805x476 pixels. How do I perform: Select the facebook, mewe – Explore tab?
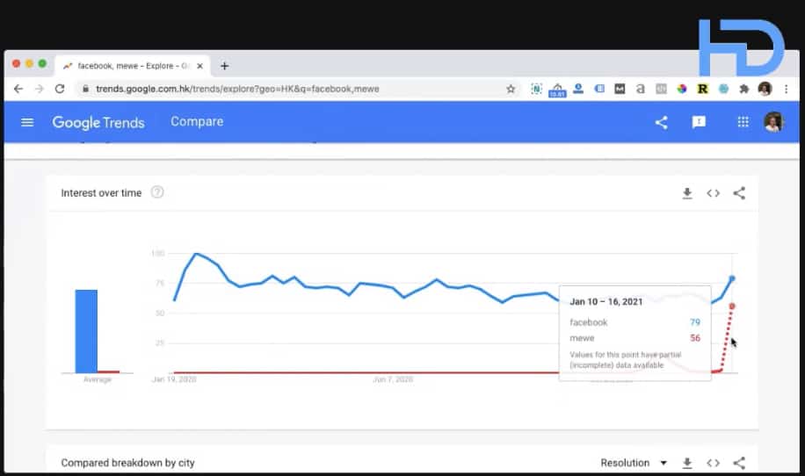click(x=132, y=66)
